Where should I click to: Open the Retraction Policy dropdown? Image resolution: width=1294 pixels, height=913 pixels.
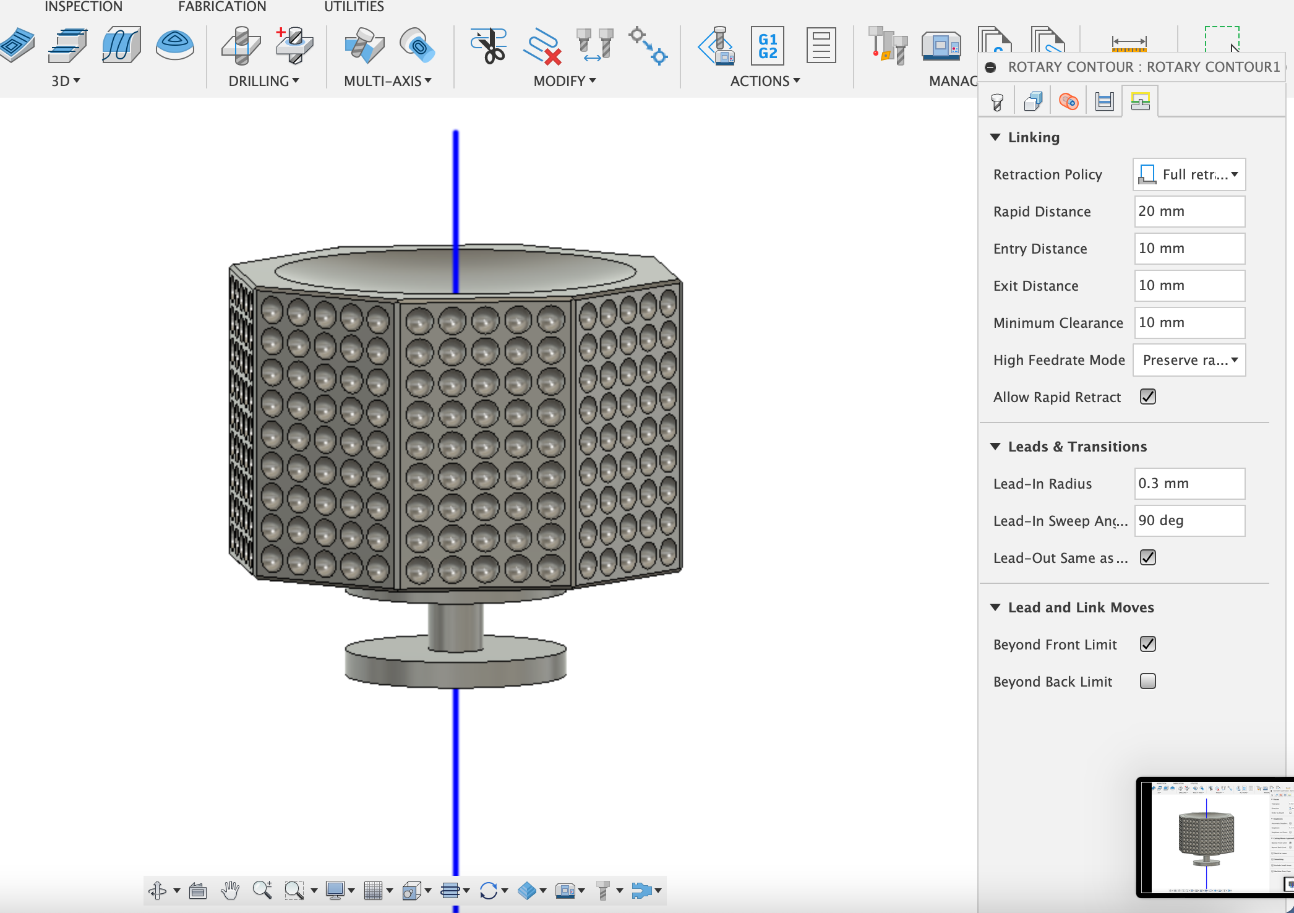1189,174
